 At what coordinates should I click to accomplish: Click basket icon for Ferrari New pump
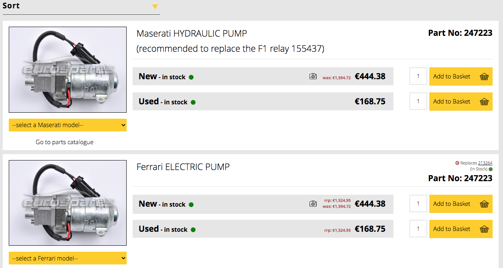pyautogui.click(x=484, y=204)
